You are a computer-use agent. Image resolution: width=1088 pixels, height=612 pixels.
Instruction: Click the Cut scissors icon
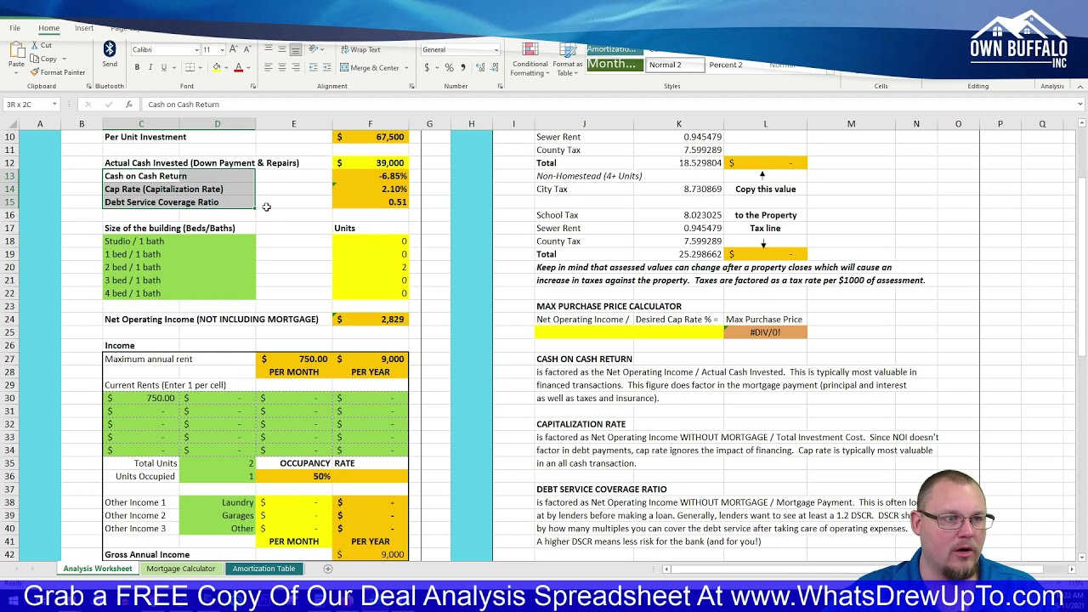(x=36, y=45)
